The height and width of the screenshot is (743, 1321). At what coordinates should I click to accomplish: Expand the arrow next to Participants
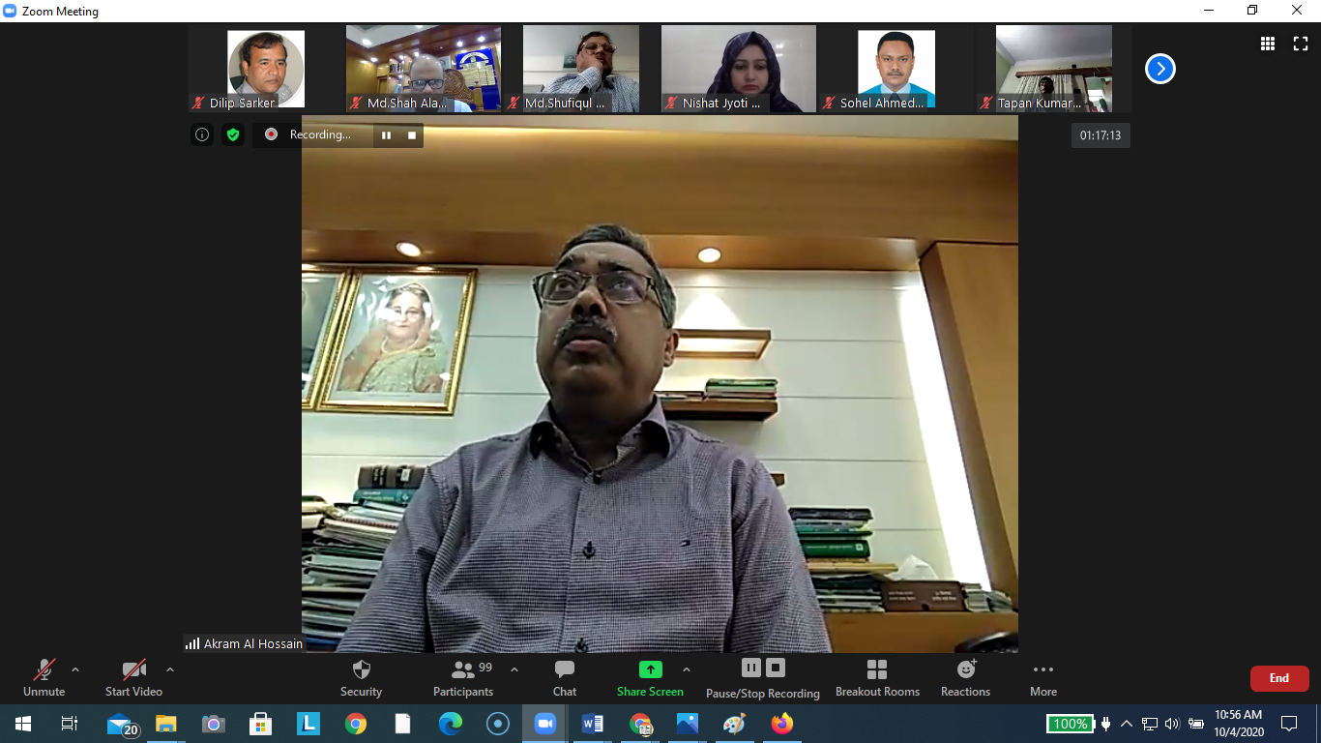514,669
